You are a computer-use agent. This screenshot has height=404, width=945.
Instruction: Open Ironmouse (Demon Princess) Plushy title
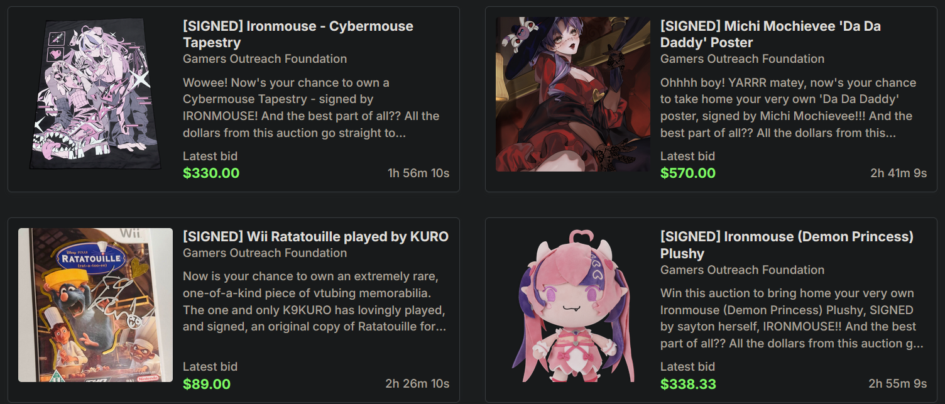click(786, 244)
